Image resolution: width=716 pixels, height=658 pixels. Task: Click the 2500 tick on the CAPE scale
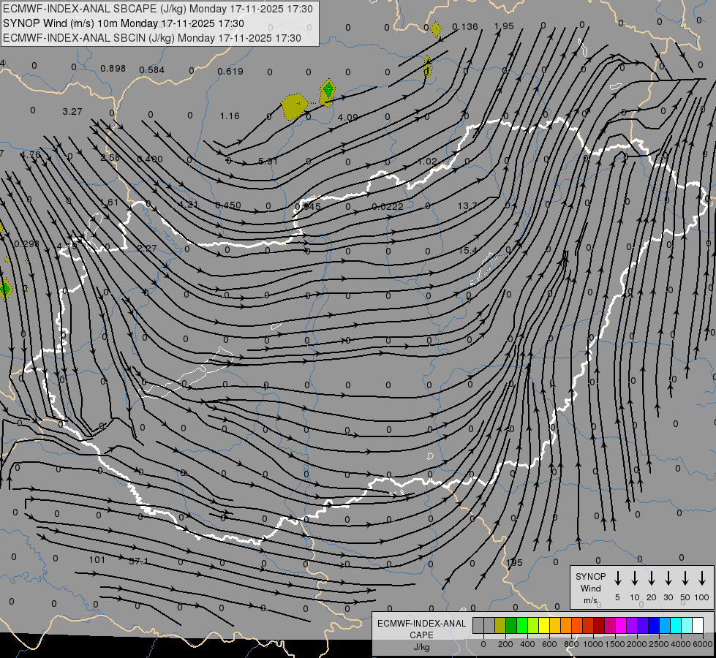[x=659, y=644]
